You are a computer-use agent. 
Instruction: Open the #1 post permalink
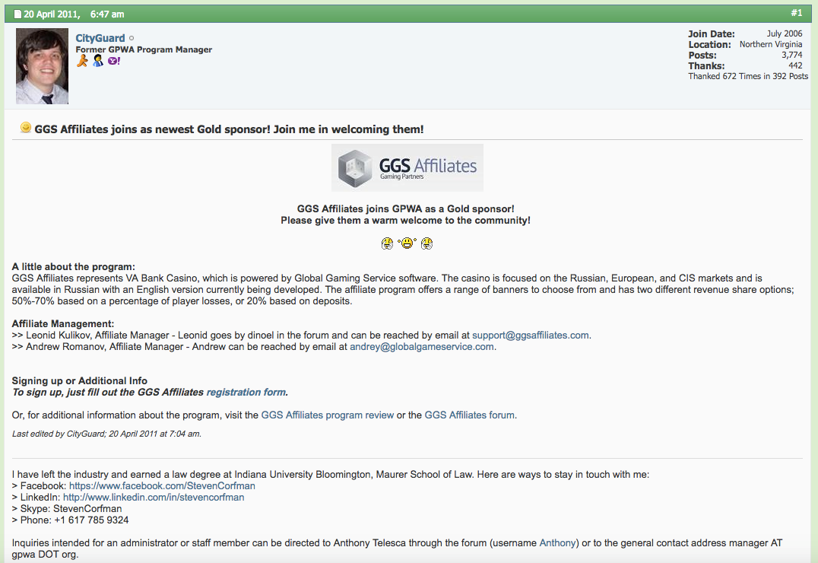coord(796,13)
